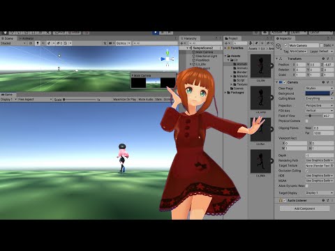Image resolution: width=335 pixels, height=251 pixels.
Task: Click Add Component button
Action: [x=304, y=208]
